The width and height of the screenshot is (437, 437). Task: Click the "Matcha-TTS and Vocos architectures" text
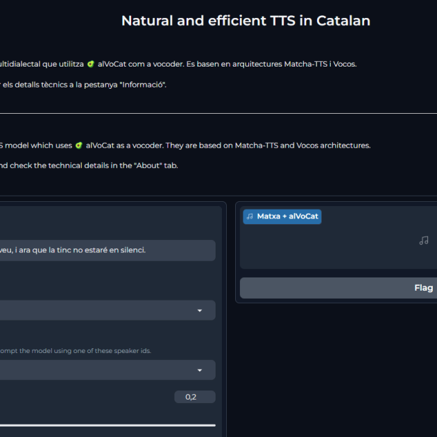(x=302, y=146)
